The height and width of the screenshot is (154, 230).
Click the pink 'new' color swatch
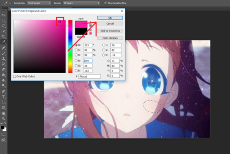(81, 24)
